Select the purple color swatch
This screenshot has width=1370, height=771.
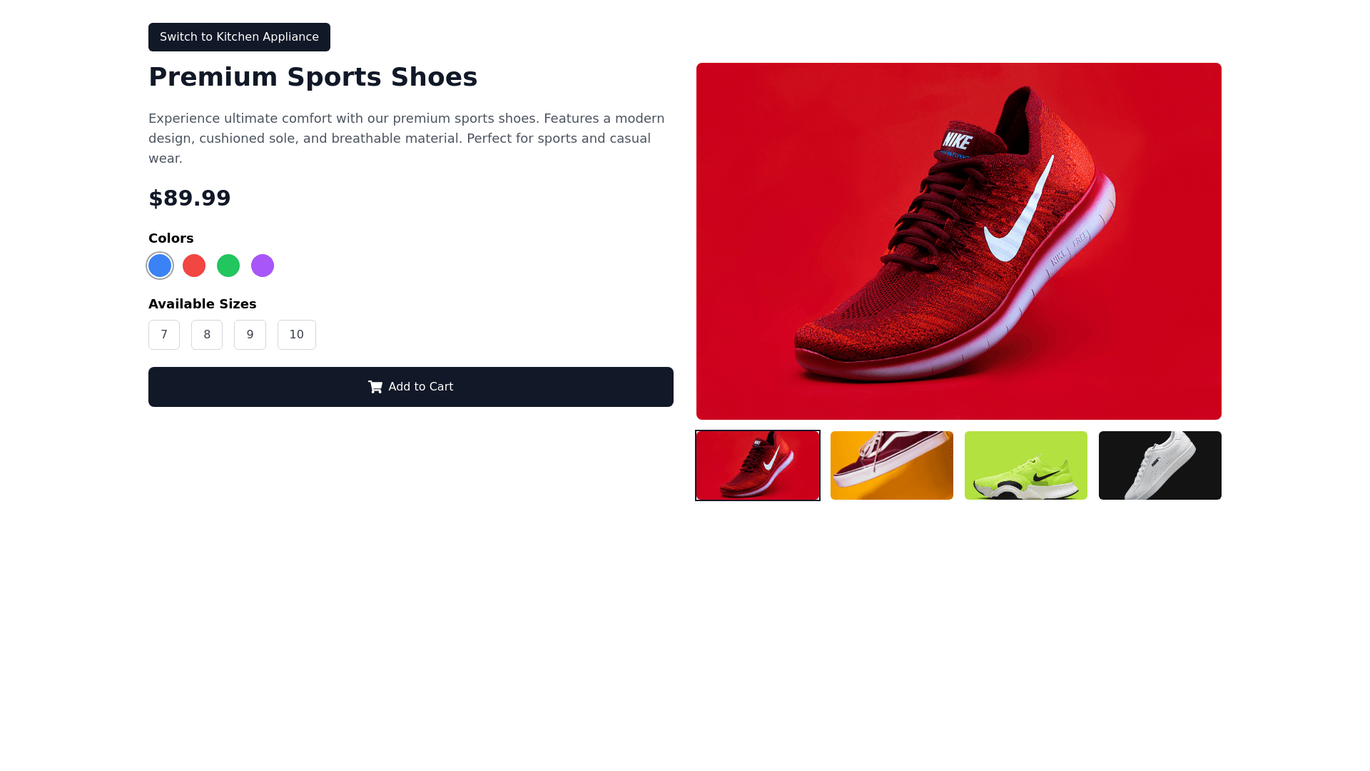[x=263, y=266]
